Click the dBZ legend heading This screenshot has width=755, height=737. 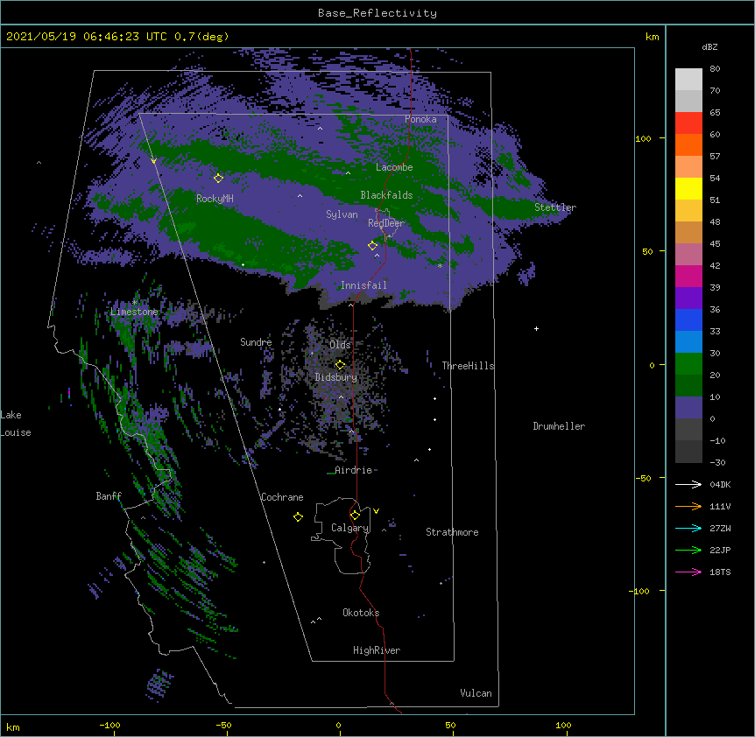[x=709, y=46]
